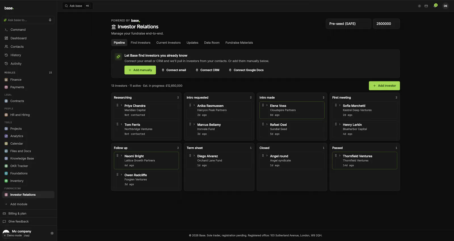
Task: Expand the Diego Alvarez card chevron
Action: (194, 156)
